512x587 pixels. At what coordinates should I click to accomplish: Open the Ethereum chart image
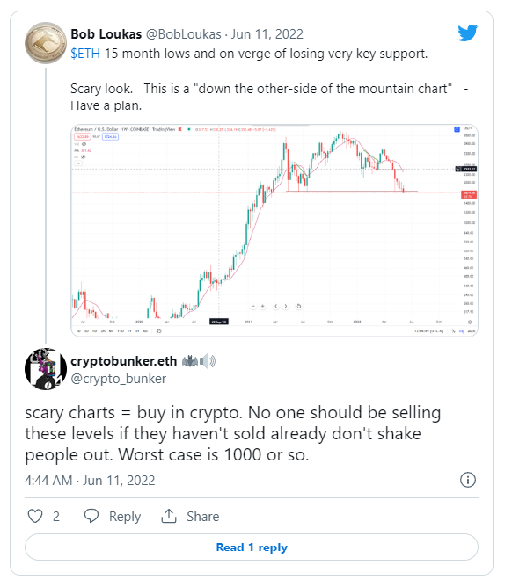[274, 230]
